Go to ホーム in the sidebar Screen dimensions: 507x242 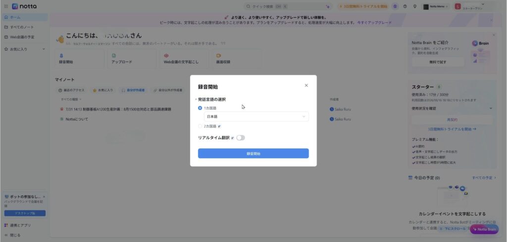pyautogui.click(x=25, y=17)
